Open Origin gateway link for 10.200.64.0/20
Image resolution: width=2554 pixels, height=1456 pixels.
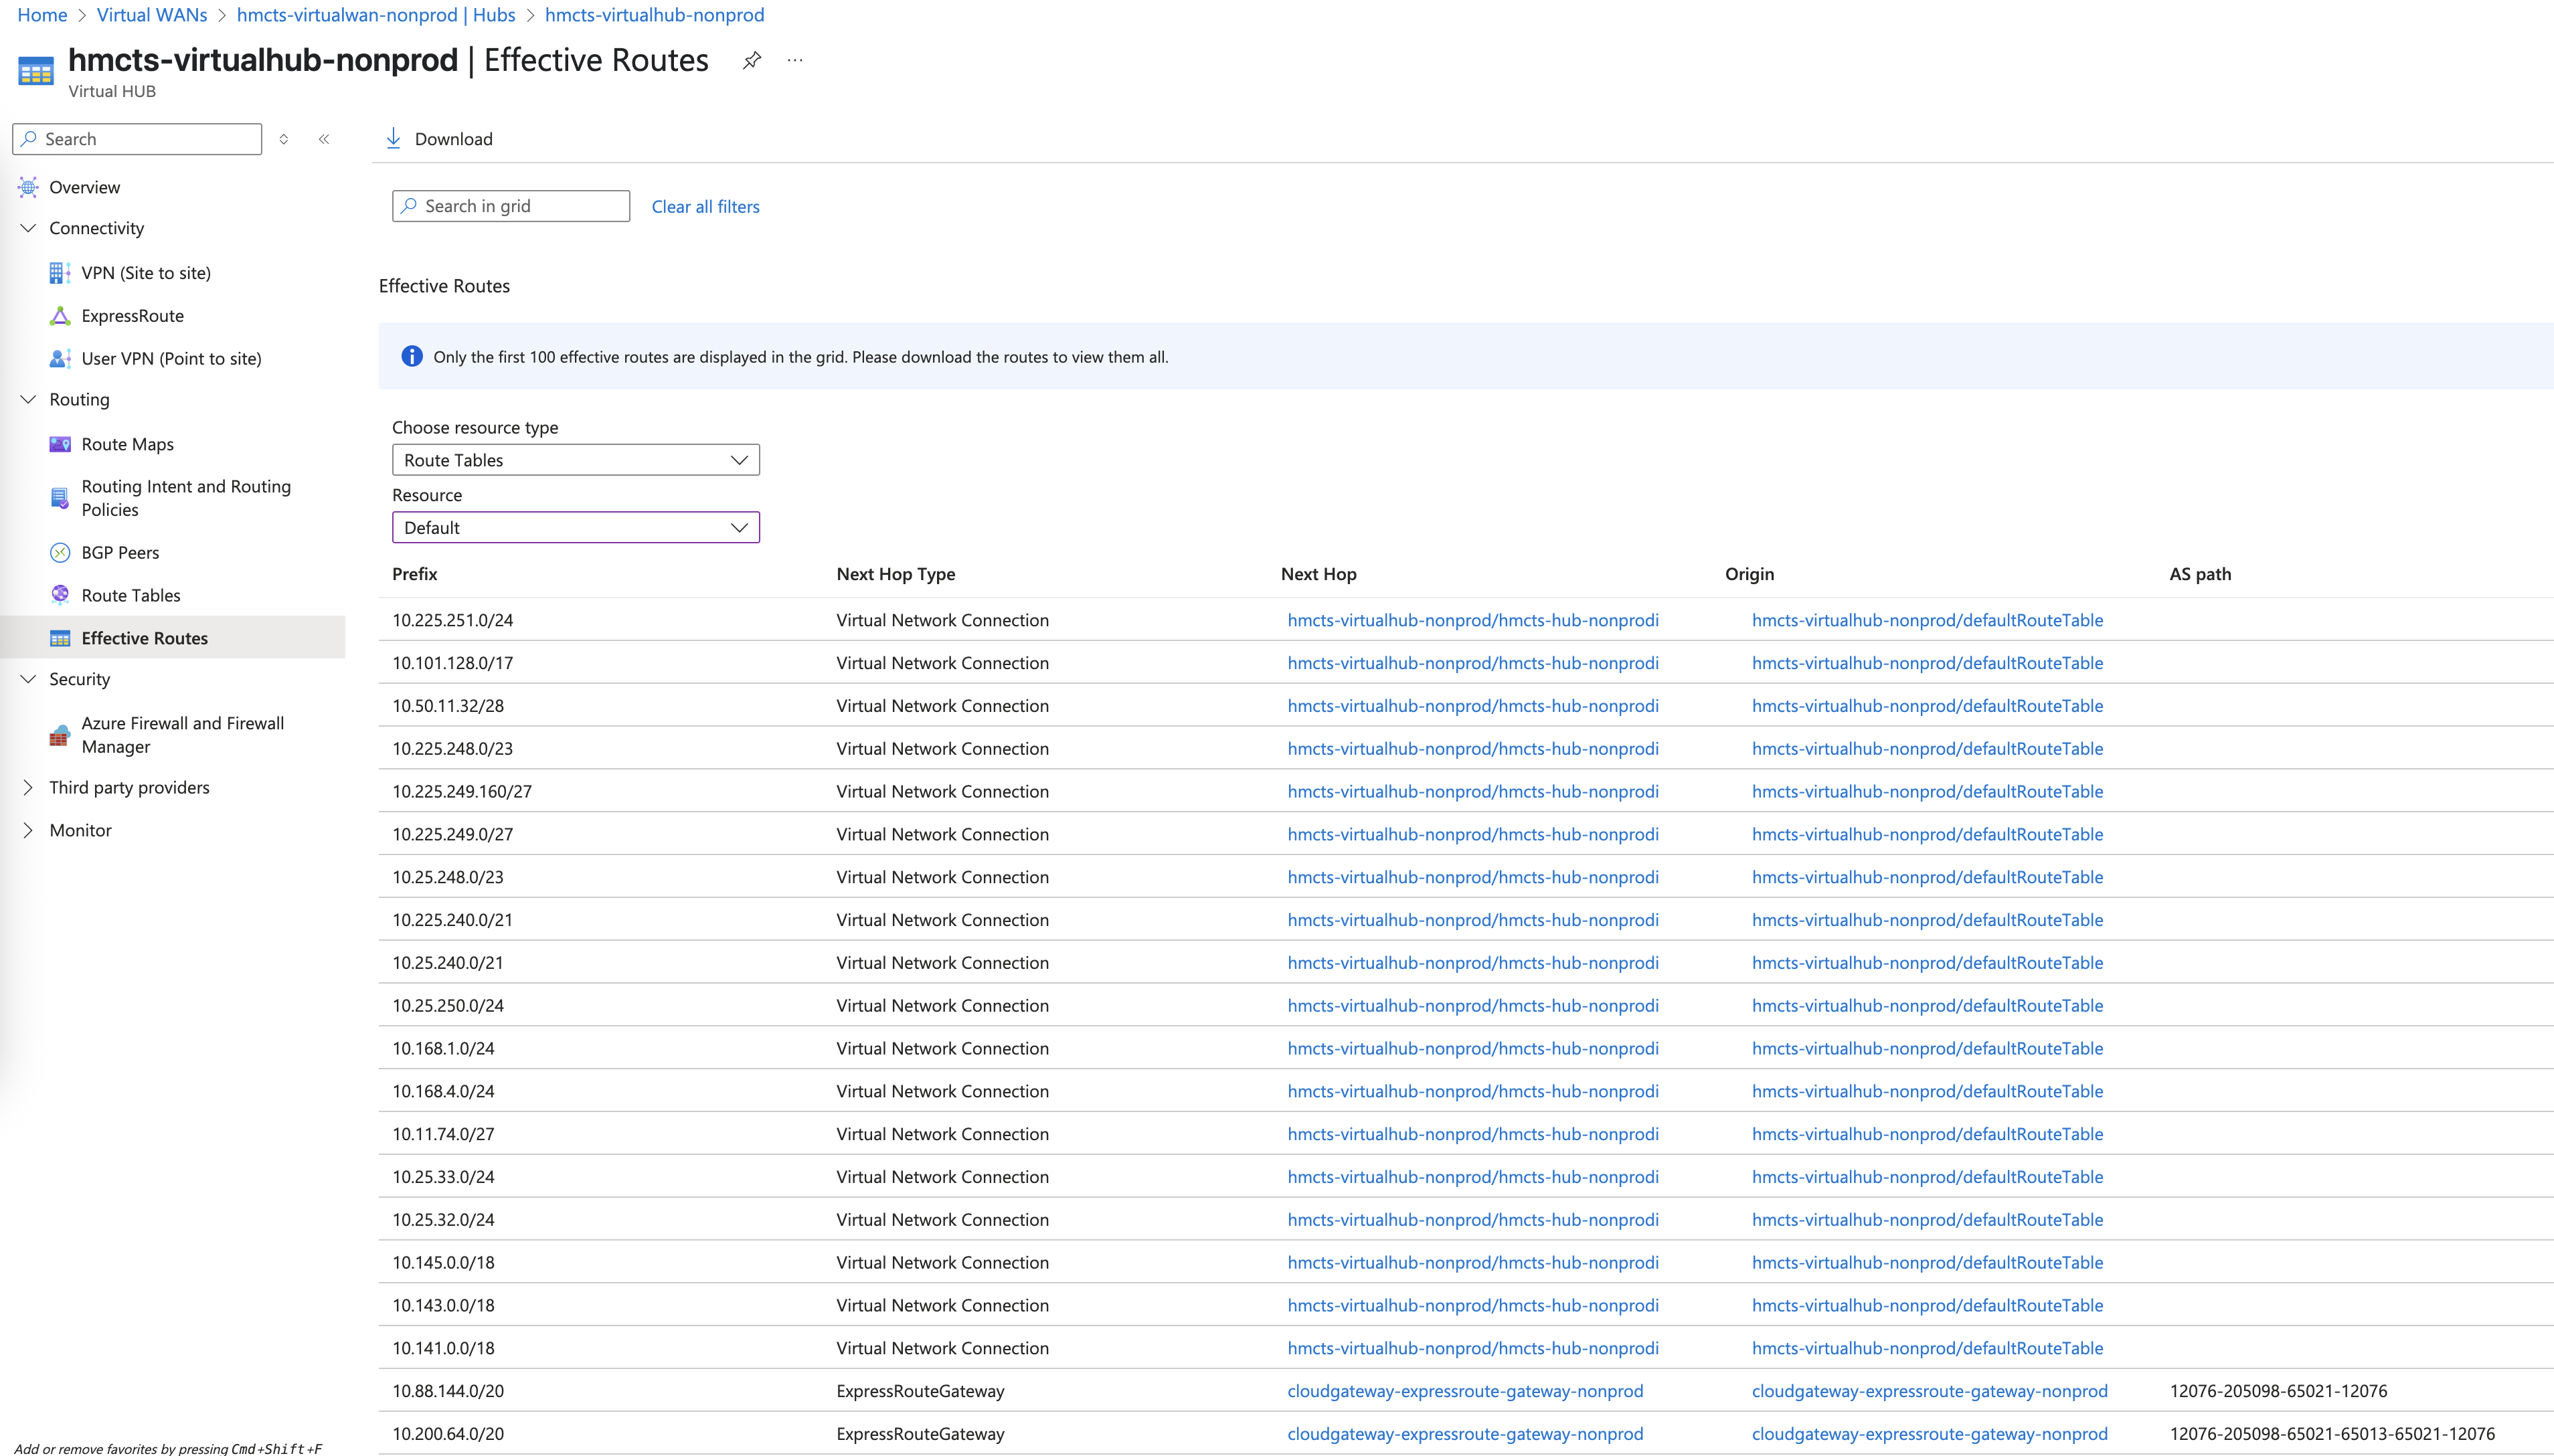click(x=1929, y=1434)
